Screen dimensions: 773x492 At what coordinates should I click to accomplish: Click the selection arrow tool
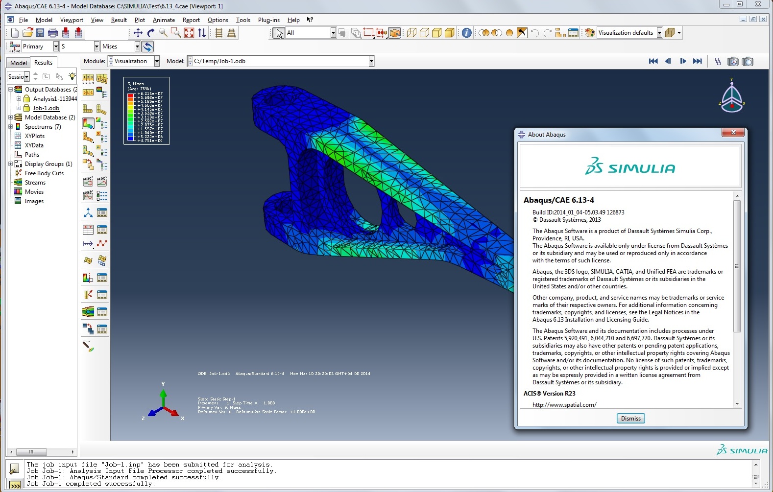[279, 33]
